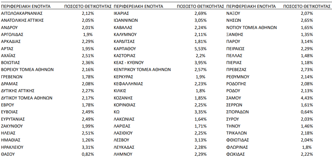Click the ΛΗΜΝΟΥ row name
This screenshot has height=159, width=332.
[x=123, y=154]
